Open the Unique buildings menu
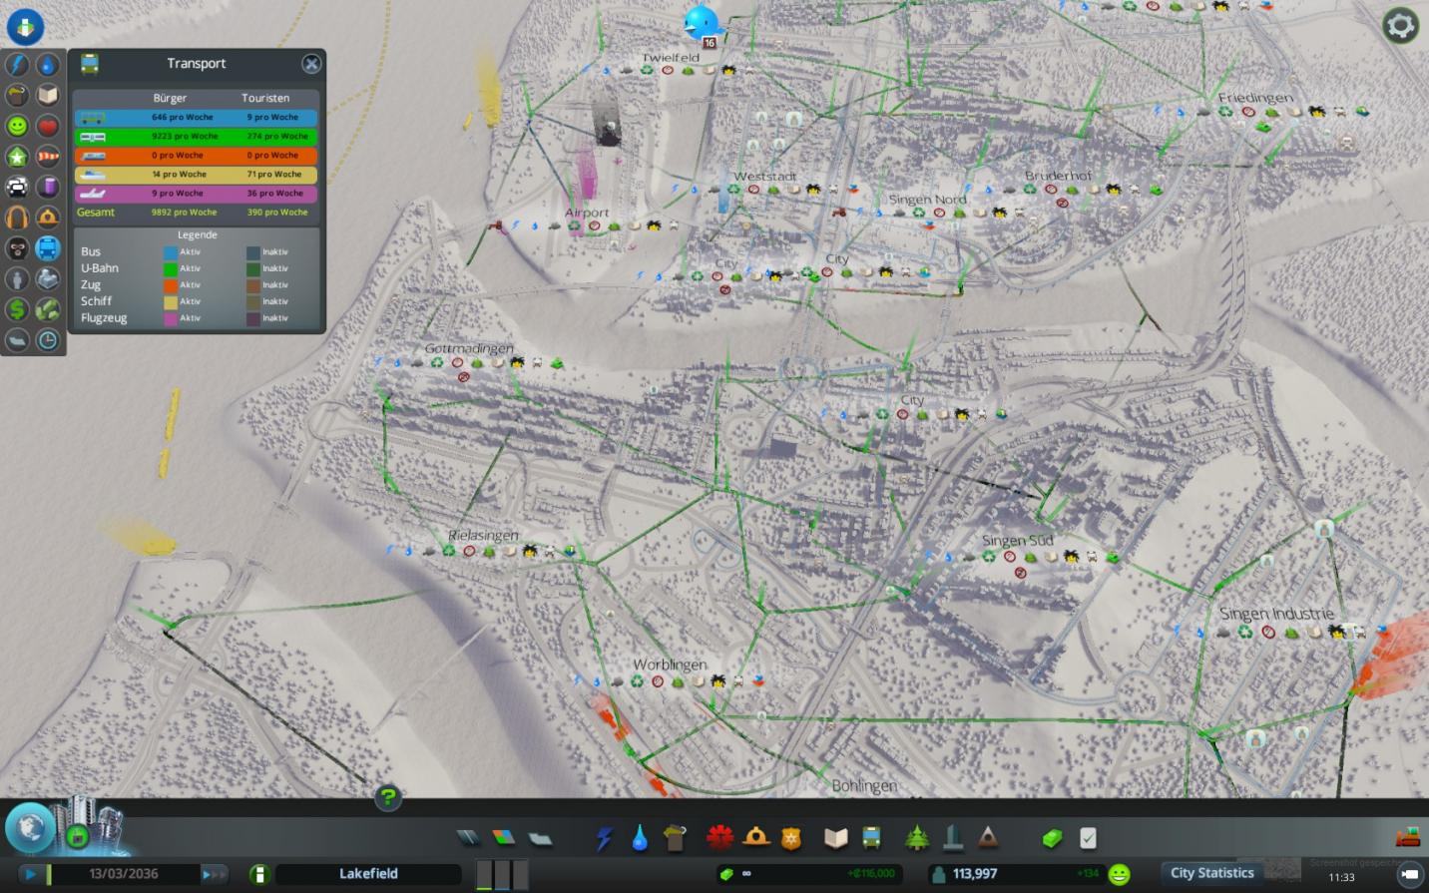The image size is (1429, 893). [x=952, y=838]
